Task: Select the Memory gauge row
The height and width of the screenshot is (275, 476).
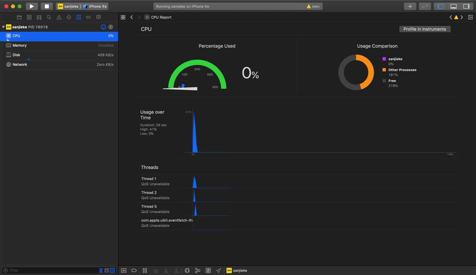Action: tap(59, 46)
